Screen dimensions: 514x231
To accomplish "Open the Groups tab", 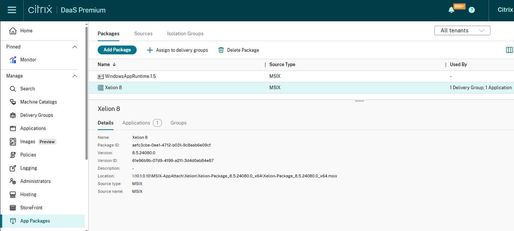I will tap(179, 123).
